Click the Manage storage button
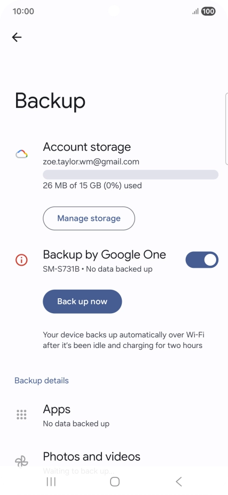This screenshot has height=495, width=228. coord(89,219)
